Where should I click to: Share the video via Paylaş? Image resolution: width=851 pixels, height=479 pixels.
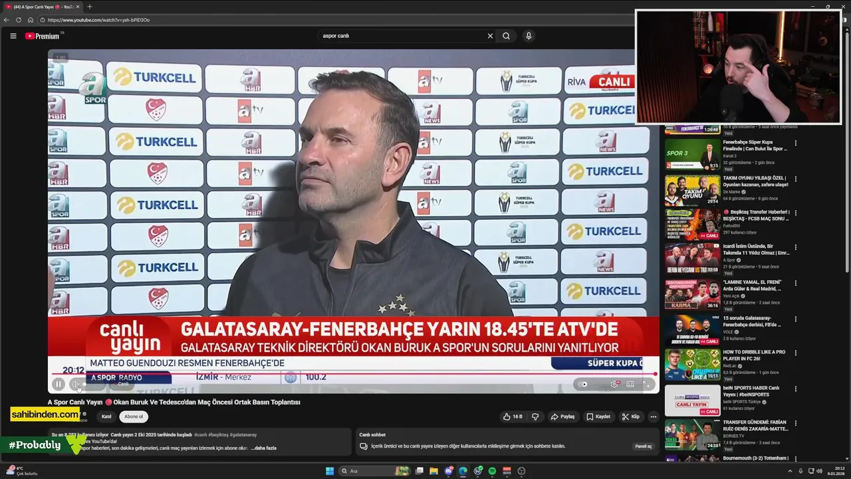pyautogui.click(x=562, y=416)
